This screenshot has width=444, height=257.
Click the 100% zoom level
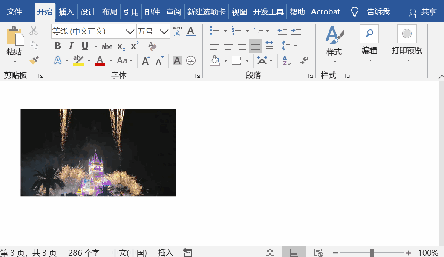tap(428, 253)
